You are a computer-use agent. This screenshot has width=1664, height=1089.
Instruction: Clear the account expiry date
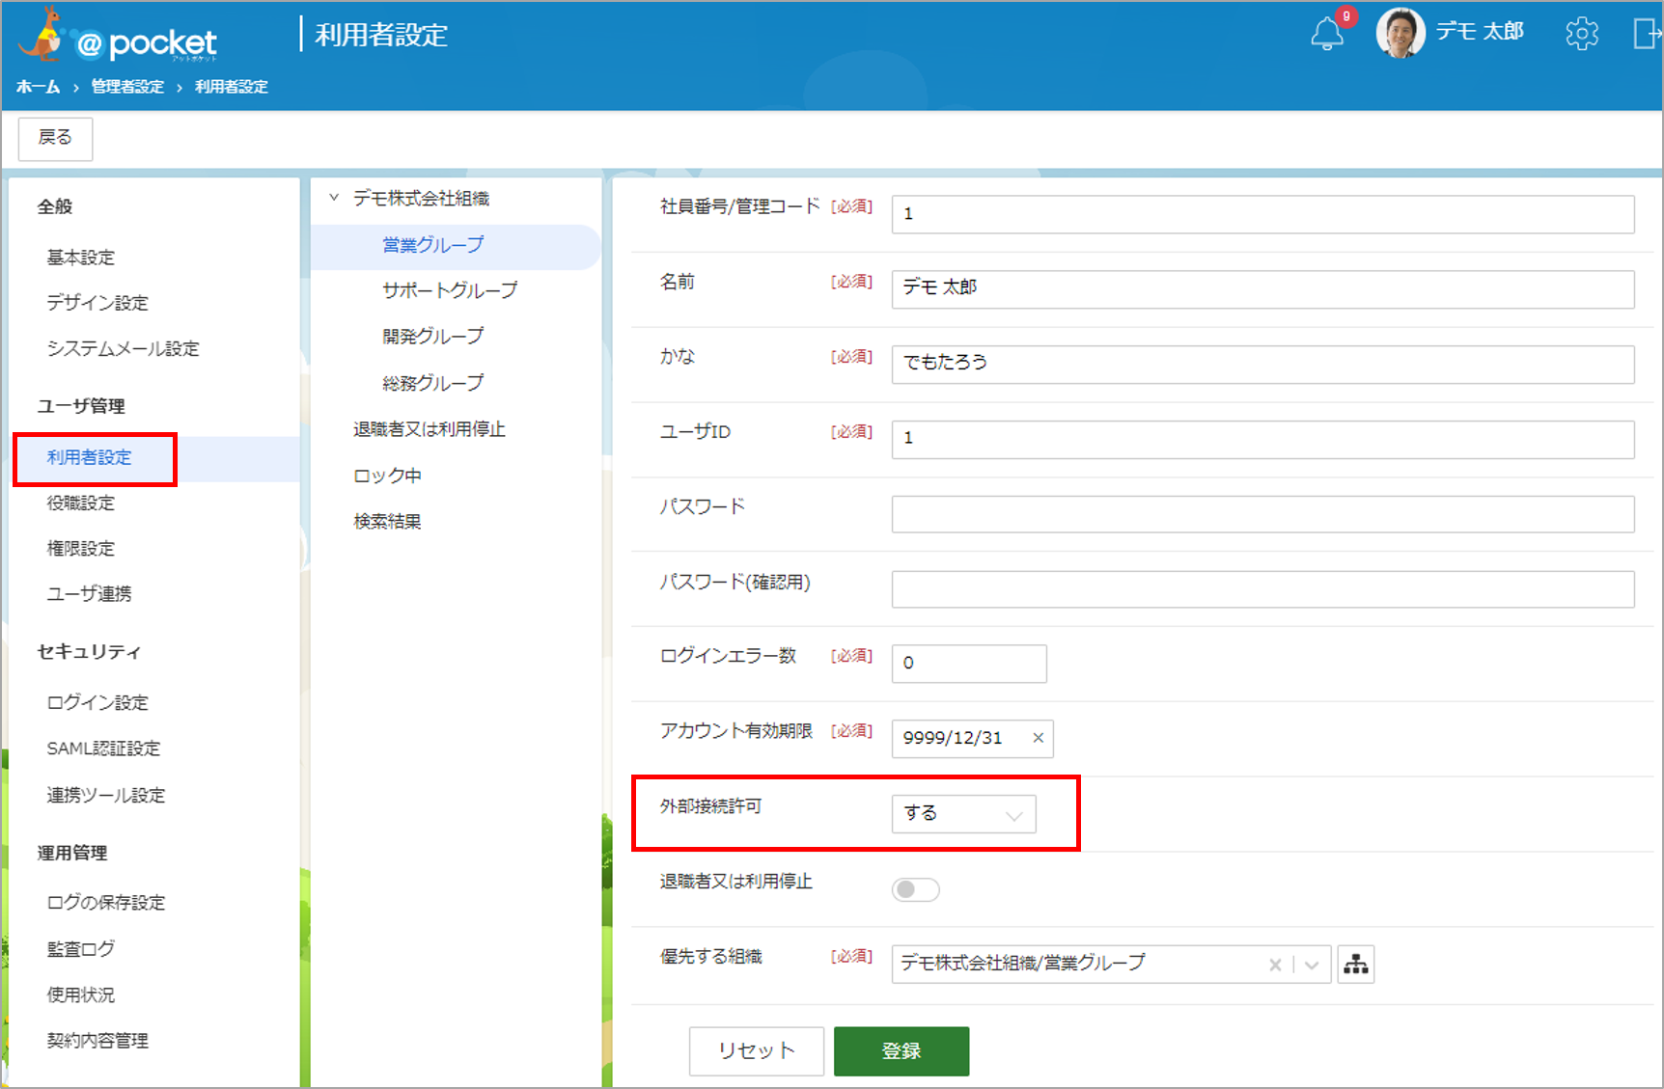1039,738
